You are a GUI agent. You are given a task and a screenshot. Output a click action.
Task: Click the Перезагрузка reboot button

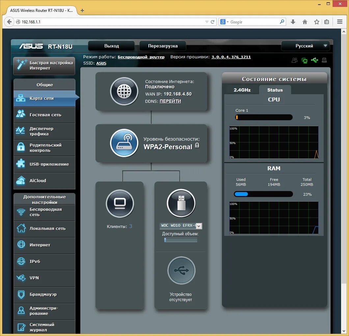click(163, 46)
